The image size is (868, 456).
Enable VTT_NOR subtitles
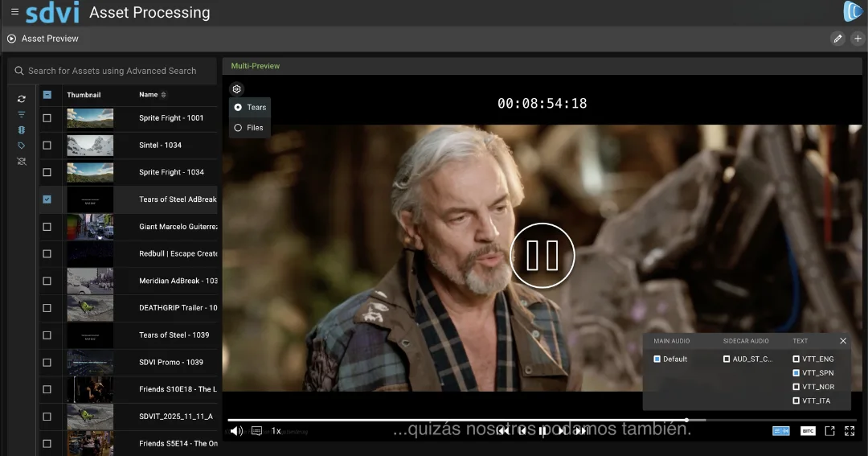click(796, 387)
